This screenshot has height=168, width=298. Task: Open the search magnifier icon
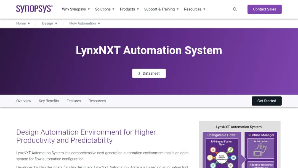pos(235,9)
